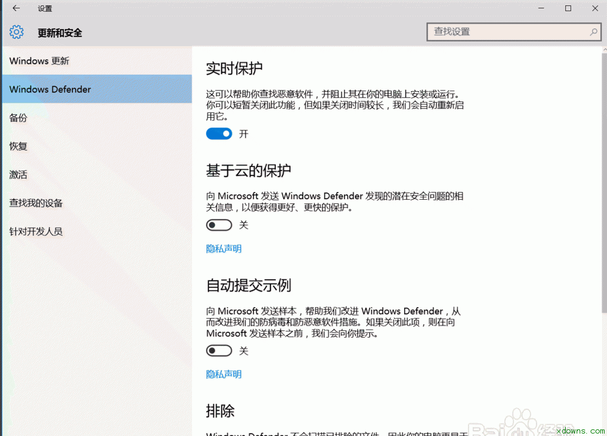Open 隐私声明 link under 自动提交示例
Screen dimensions: 607x436
[x=224, y=375]
